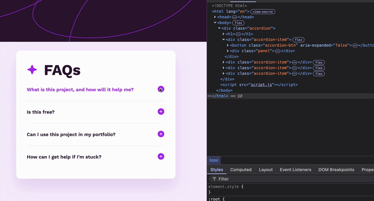Click the ellipsis inside the h1 element

[x=238, y=34]
